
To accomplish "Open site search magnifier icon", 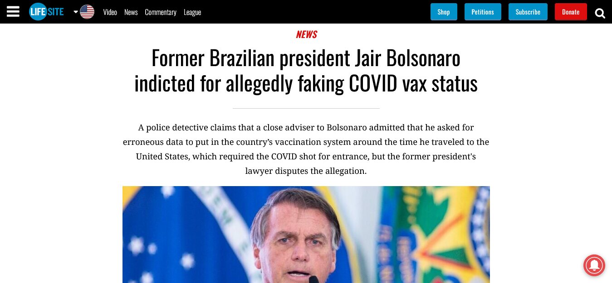I will click(600, 13).
